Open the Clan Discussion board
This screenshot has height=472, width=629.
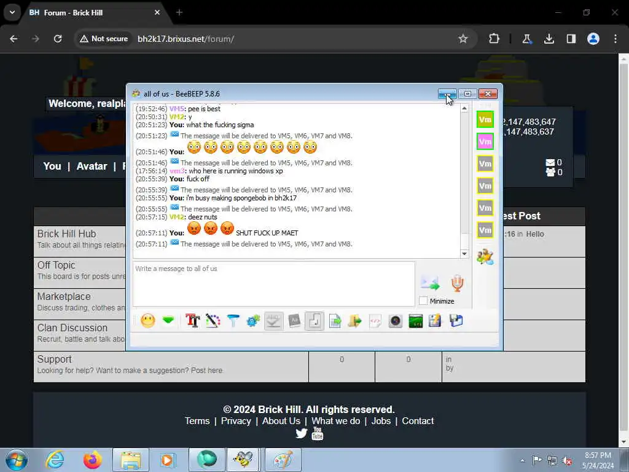click(72, 328)
